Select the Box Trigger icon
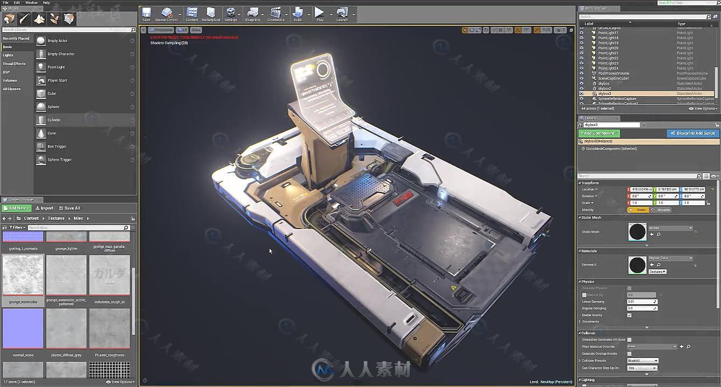The image size is (721, 387). coord(41,146)
